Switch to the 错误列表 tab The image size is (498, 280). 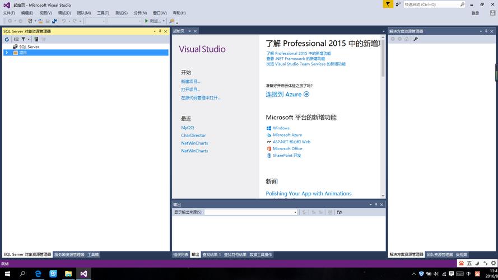point(180,255)
